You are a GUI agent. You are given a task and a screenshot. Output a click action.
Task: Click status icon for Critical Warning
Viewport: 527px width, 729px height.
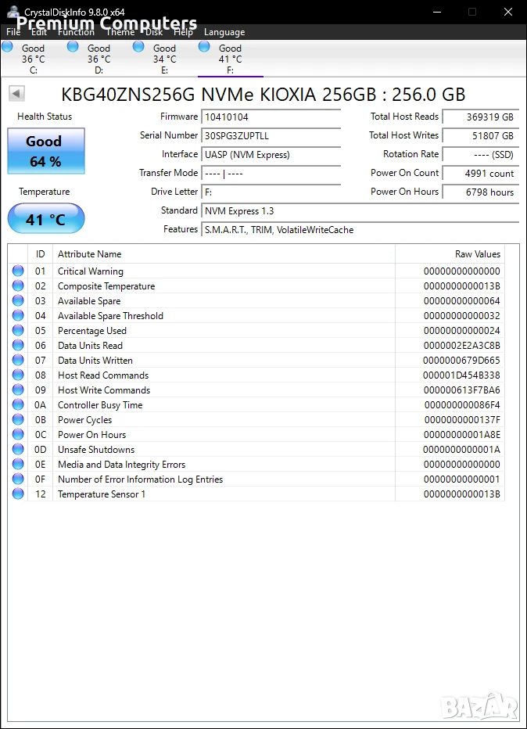[18, 271]
